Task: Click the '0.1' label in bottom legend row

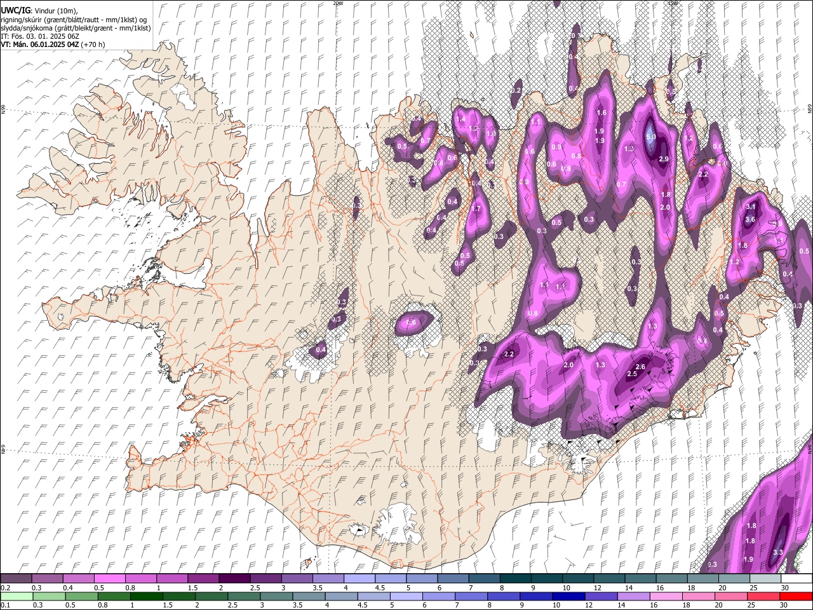Action: 5,606
